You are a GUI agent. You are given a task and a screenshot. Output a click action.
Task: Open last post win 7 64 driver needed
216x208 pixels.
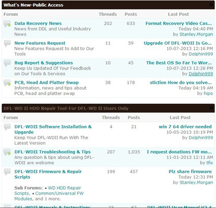pyautogui.click(x=185, y=127)
